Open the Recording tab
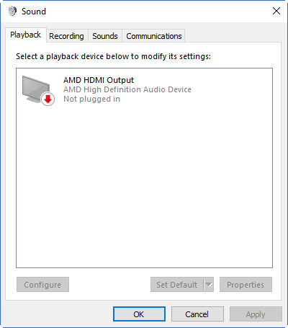288x328 pixels. click(x=67, y=36)
